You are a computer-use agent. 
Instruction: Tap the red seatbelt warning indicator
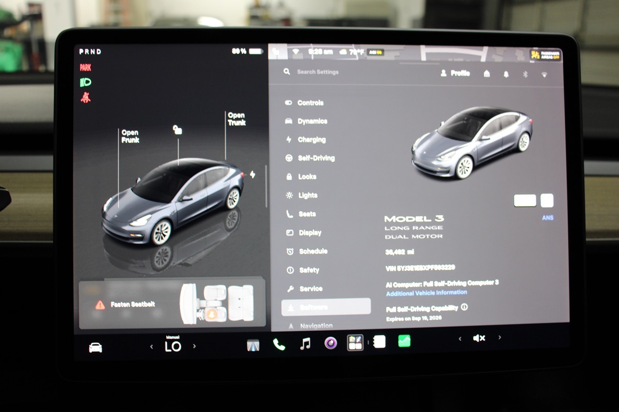(86, 98)
